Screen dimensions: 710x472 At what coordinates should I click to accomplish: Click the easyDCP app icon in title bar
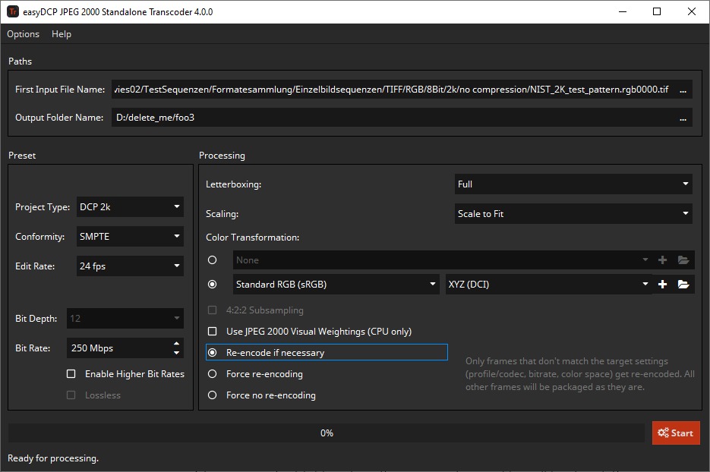13,11
